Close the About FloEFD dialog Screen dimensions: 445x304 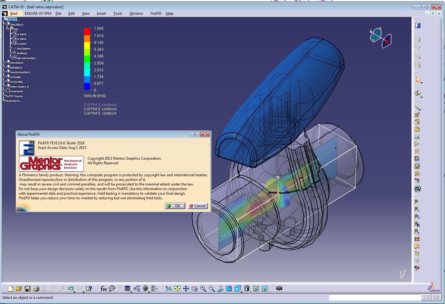click(x=205, y=134)
